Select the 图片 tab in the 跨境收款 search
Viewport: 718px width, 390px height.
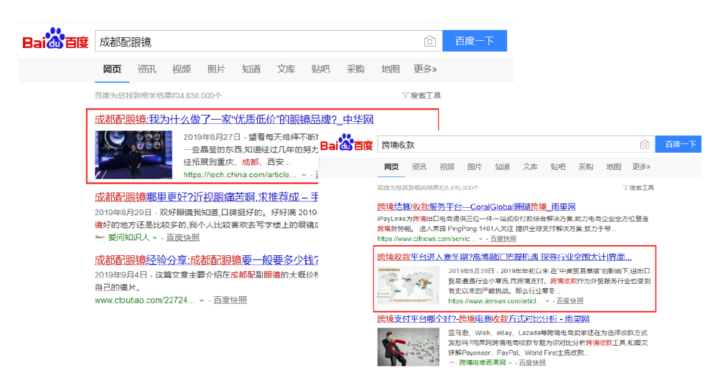475,167
